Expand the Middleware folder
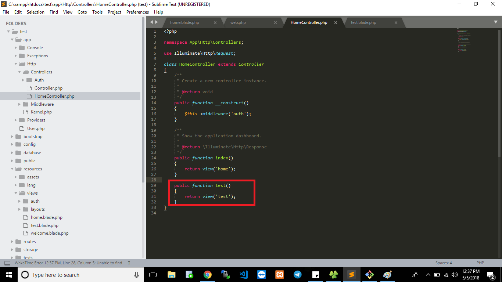The width and height of the screenshot is (502, 282). click(x=19, y=104)
